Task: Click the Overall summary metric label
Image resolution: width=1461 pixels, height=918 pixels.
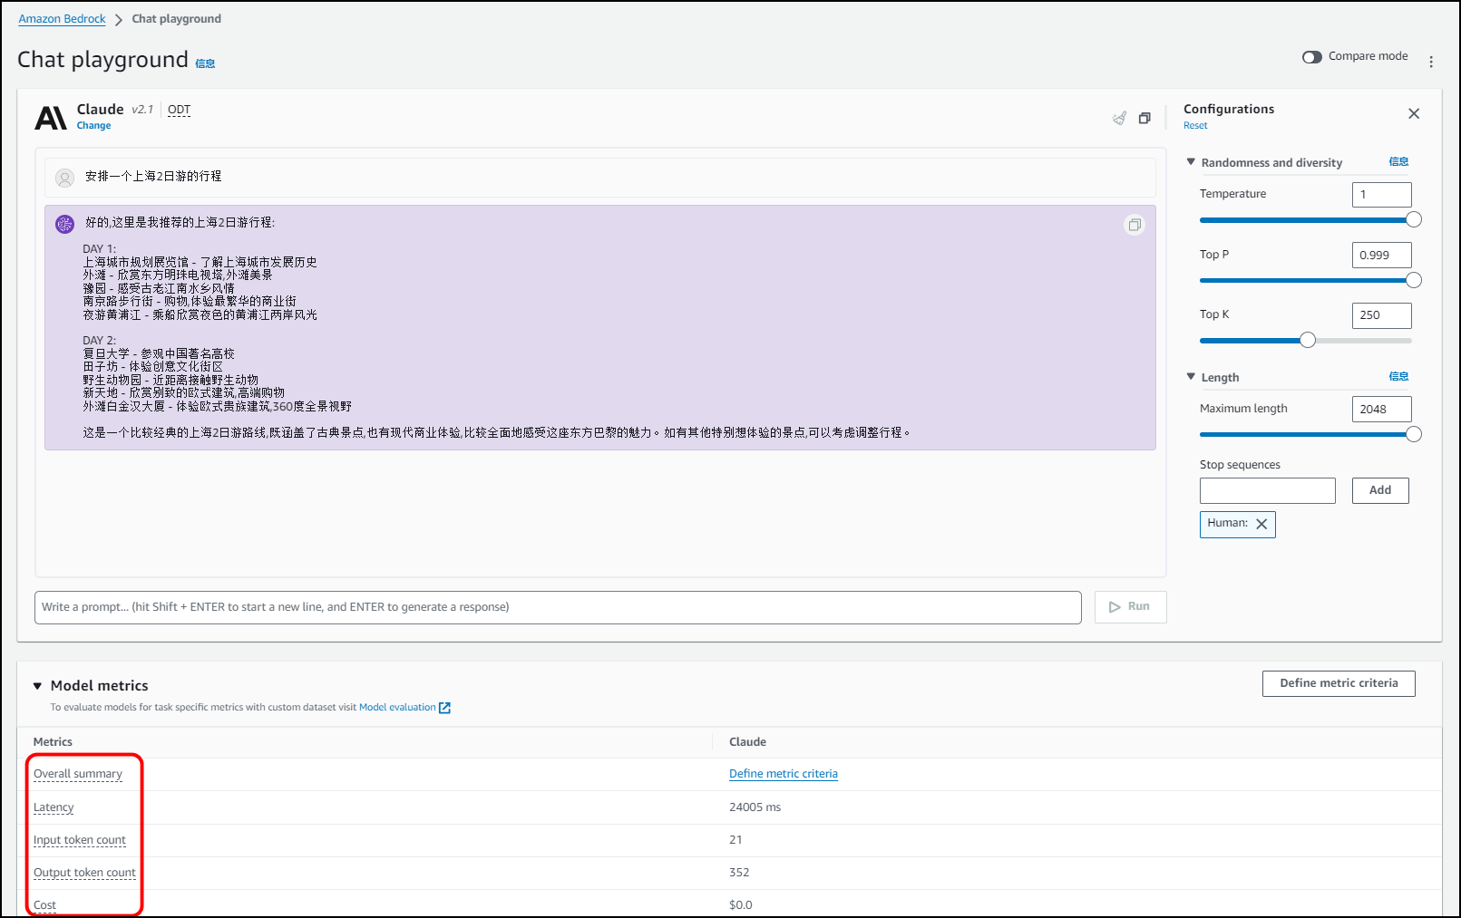Action: [78, 774]
